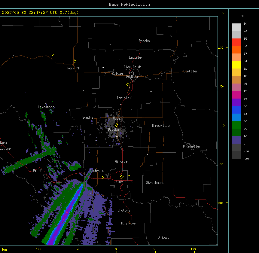Click the -100 tick on the right axis
Screen dimensions: 259x253
(220, 203)
